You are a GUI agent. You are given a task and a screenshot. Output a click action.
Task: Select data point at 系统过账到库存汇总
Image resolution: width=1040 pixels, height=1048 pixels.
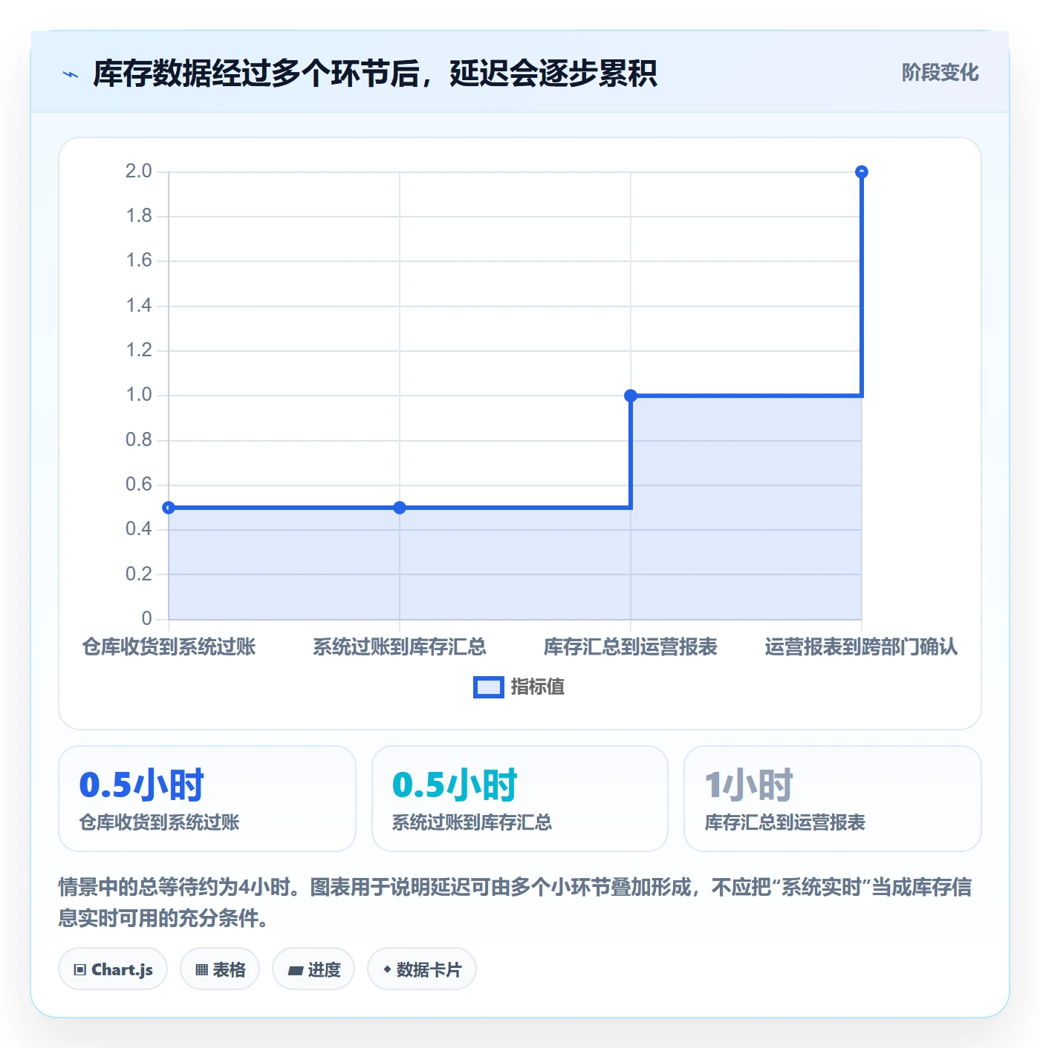400,508
